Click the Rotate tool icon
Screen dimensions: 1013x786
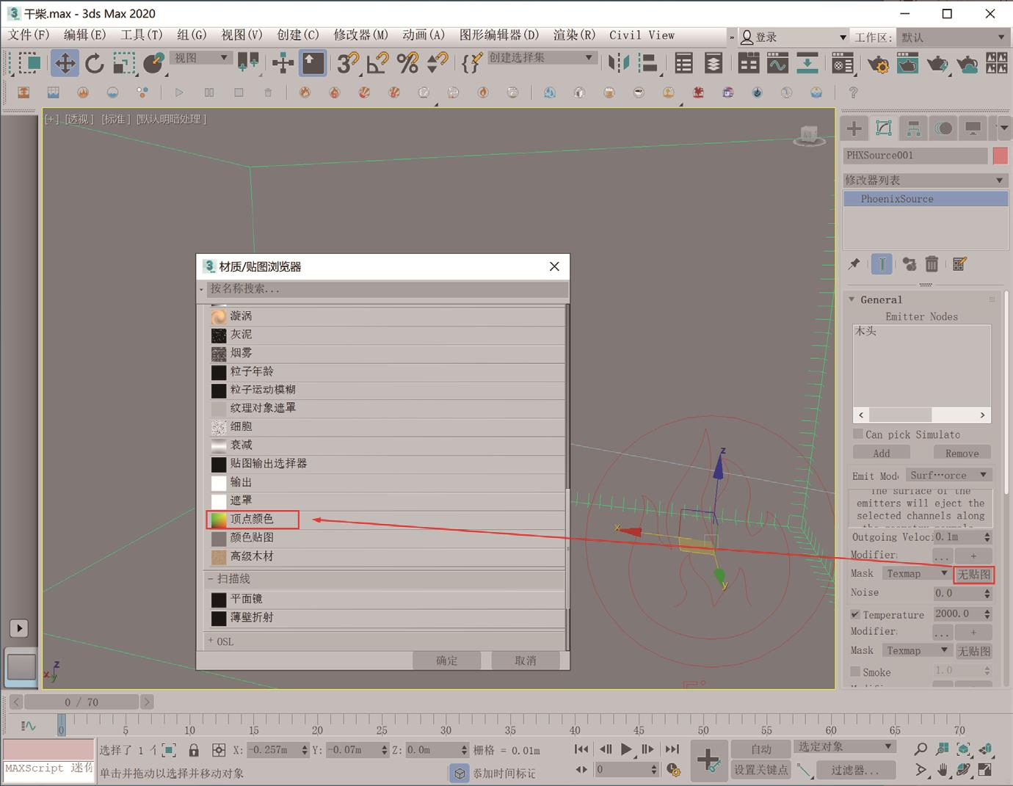click(95, 64)
